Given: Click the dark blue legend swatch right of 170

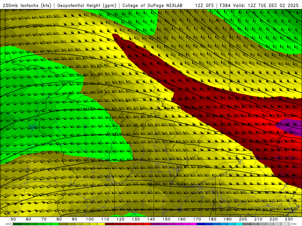Looking at the screenshot, I should click(201, 224).
